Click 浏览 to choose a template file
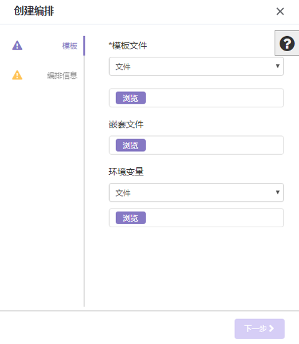299x344 pixels. [131, 98]
